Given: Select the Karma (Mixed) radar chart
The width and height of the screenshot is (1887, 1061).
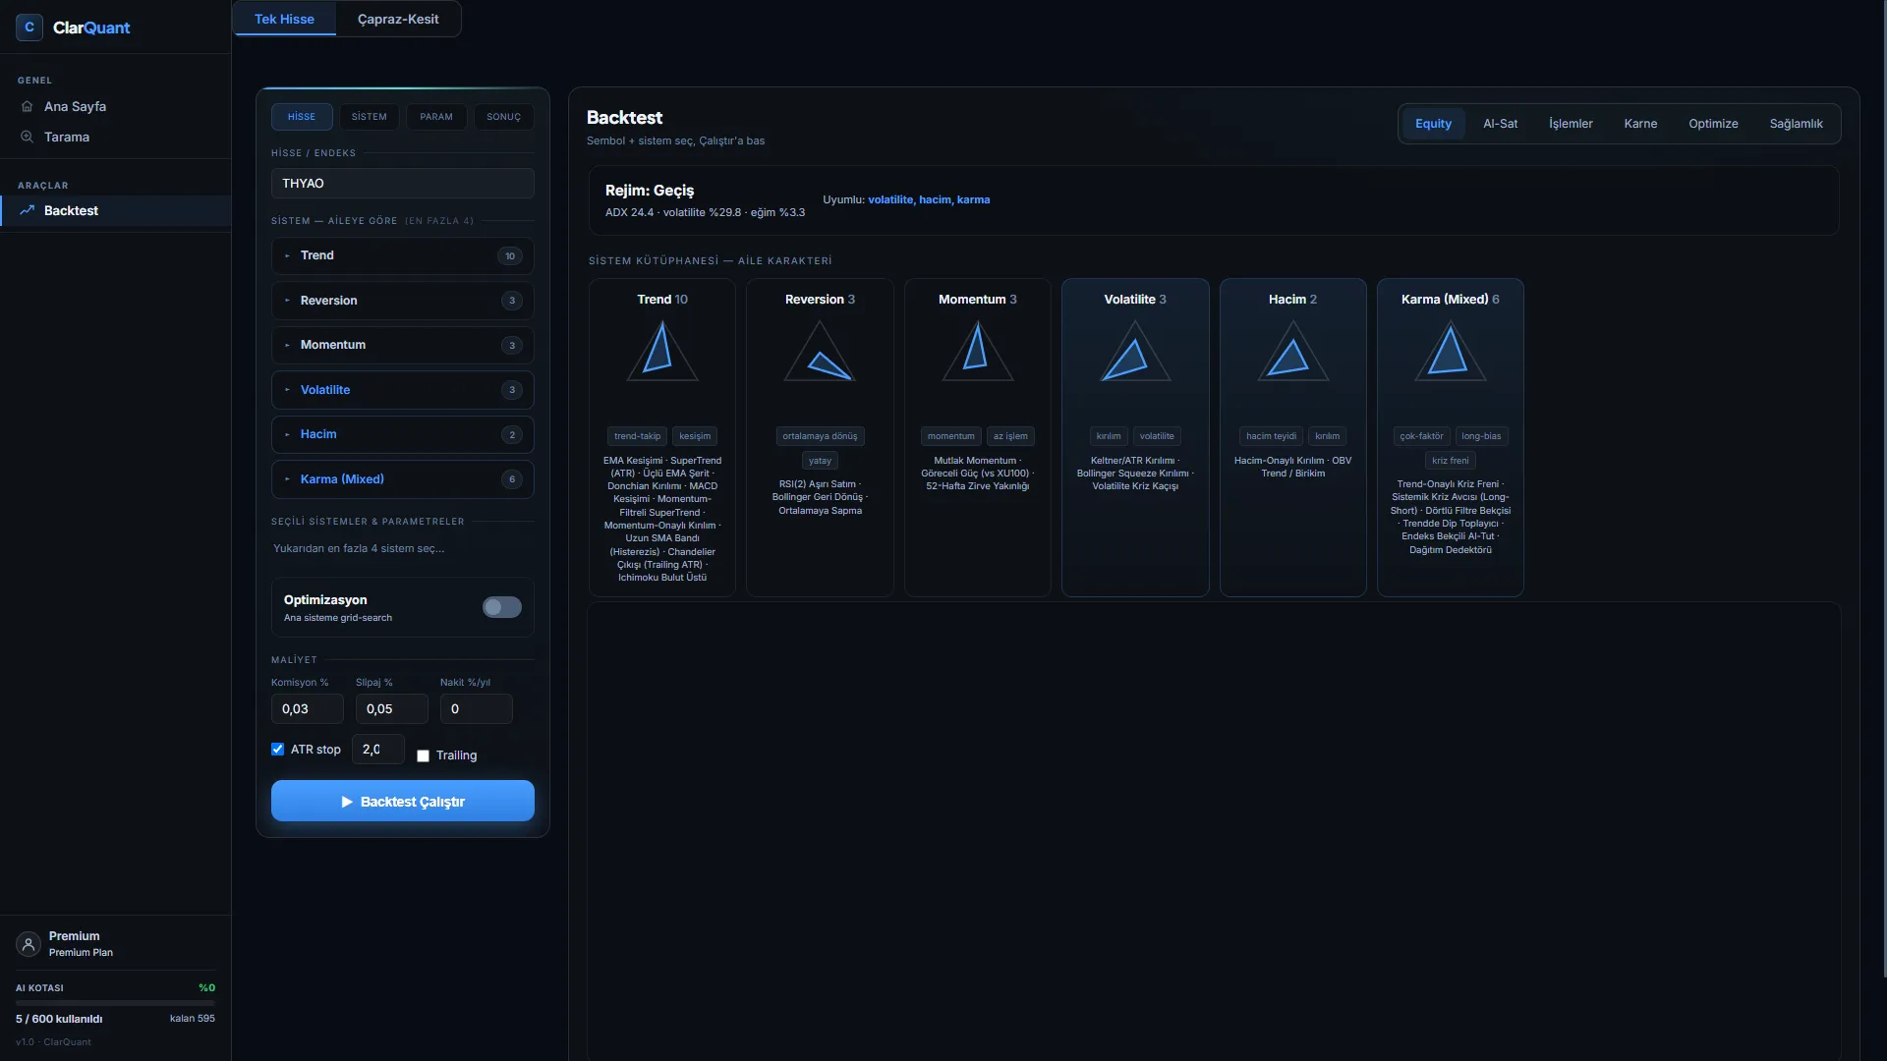Looking at the screenshot, I should [x=1451, y=351].
